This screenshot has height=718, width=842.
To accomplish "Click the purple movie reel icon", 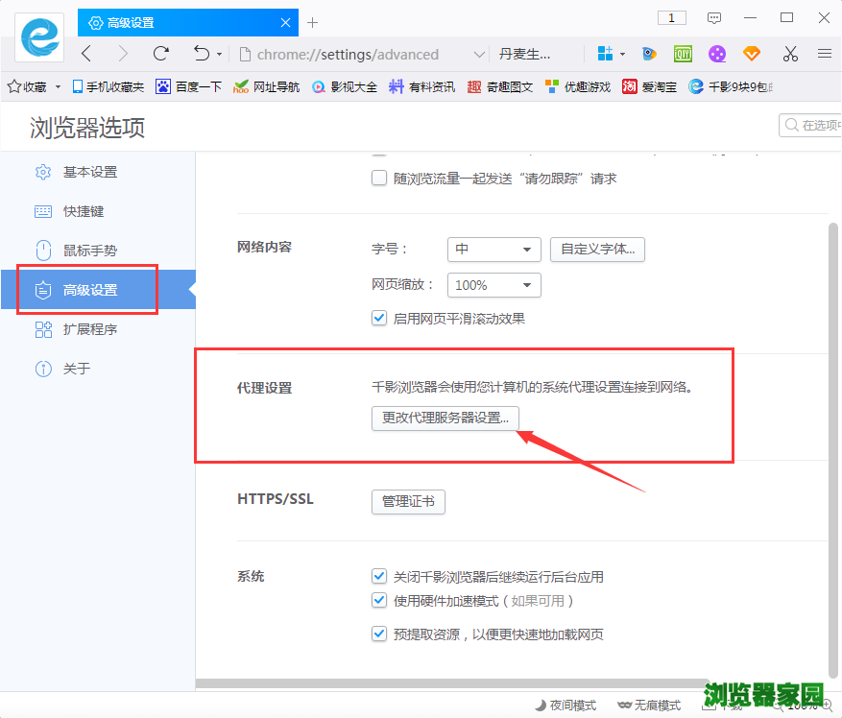I will coord(717,55).
